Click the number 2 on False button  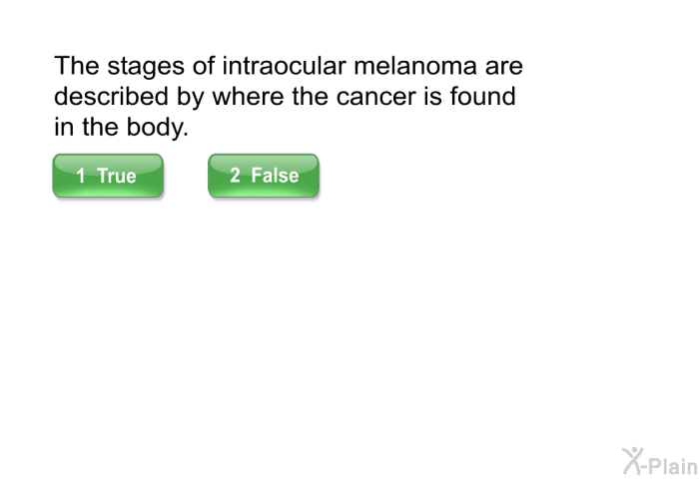[235, 175]
